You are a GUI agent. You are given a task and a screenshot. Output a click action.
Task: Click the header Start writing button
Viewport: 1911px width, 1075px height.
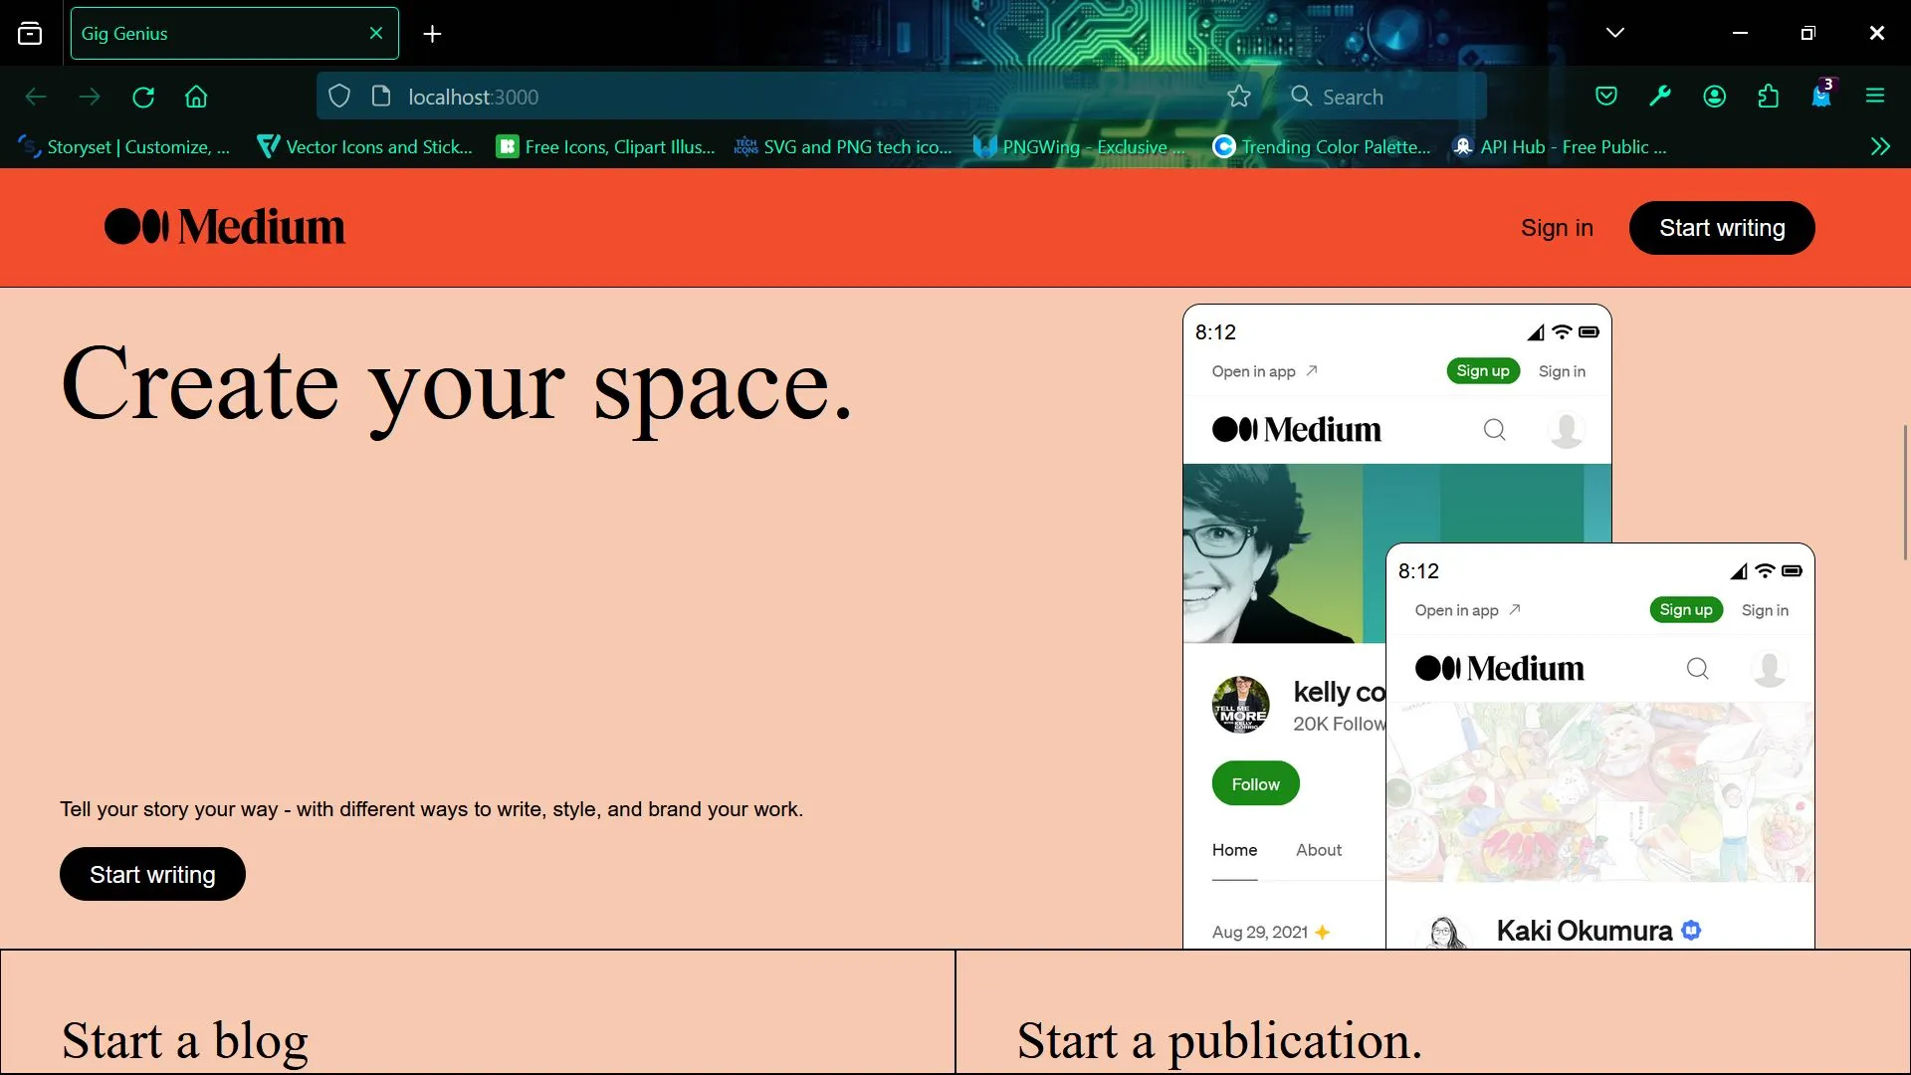coord(1722,228)
